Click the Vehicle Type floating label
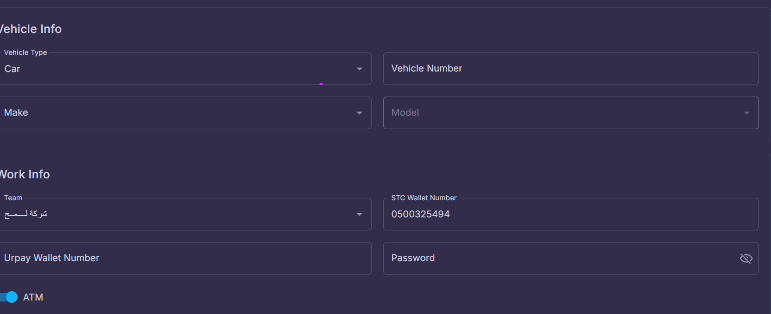Viewport: 771px width, 314px height. pos(26,52)
